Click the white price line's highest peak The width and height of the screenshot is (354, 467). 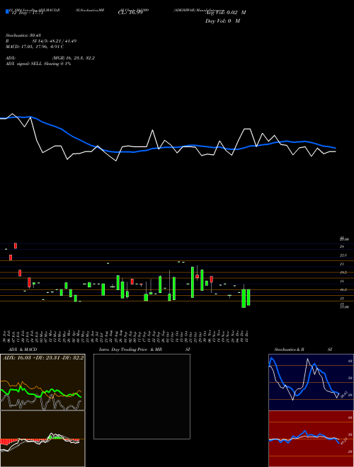tap(12, 114)
